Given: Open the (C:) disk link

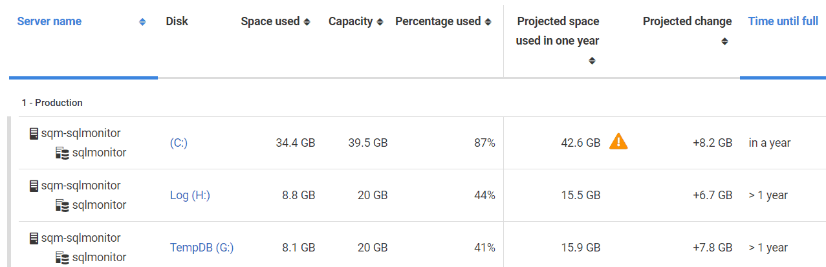Looking at the screenshot, I should (179, 143).
